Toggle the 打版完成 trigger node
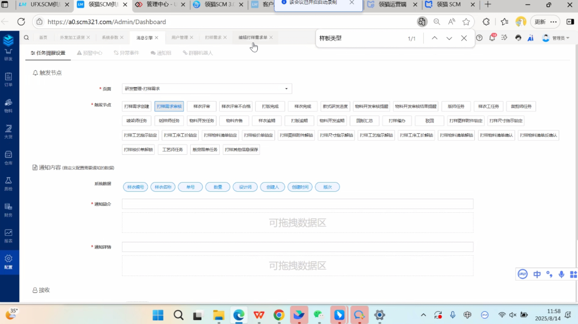Screen dimensions: 578x324 click(x=270, y=106)
